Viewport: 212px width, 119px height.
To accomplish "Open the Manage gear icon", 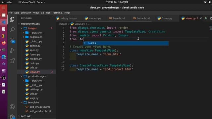I will [12, 117].
